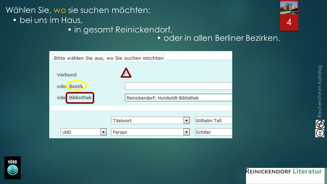Click the slide number 4 badge
The width and height of the screenshot is (327, 184).
[289, 22]
